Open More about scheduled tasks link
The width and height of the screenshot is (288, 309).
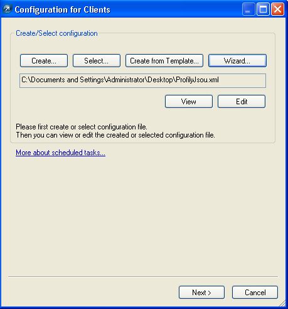click(60, 153)
